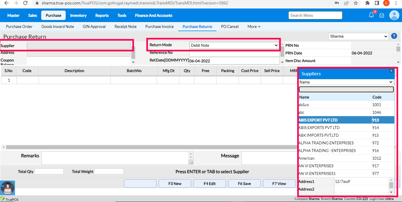The height and width of the screenshot is (202, 402).
Task: Click the Total Weight field
Action: (109, 171)
